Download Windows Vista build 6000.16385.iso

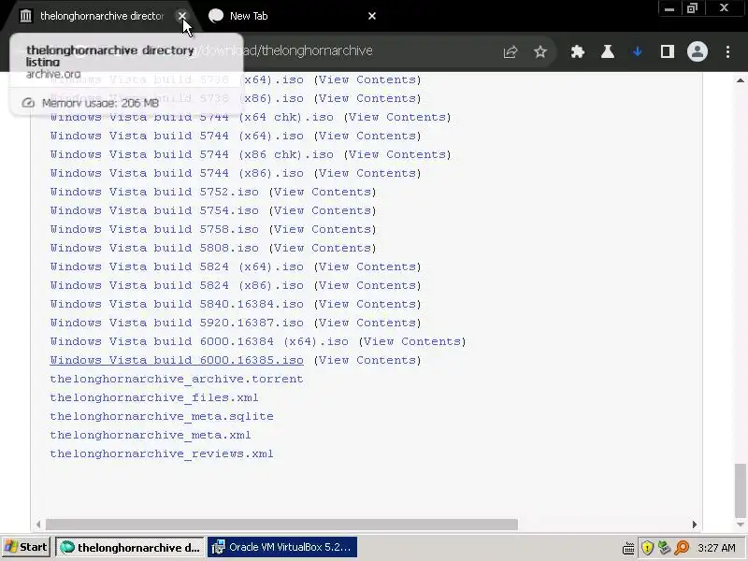point(177,360)
